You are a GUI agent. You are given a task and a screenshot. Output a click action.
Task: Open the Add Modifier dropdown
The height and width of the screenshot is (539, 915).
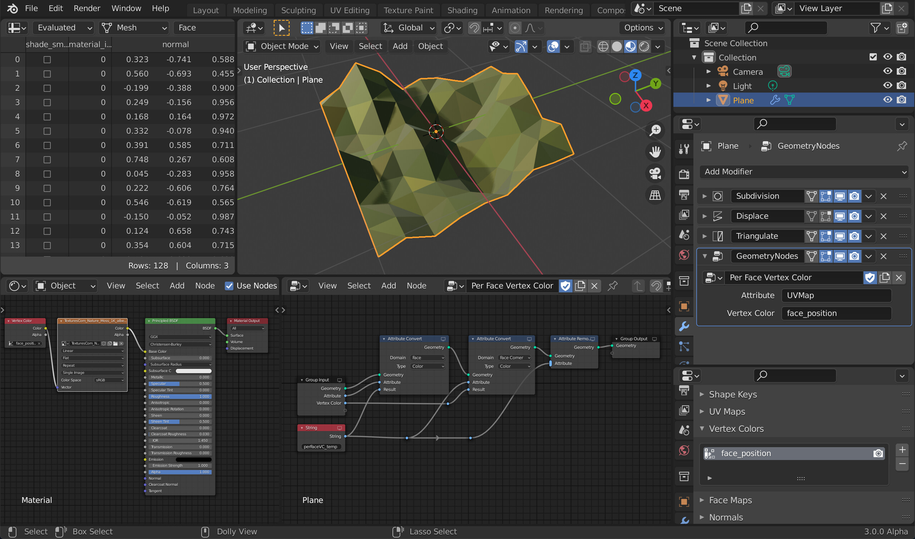pyautogui.click(x=803, y=171)
